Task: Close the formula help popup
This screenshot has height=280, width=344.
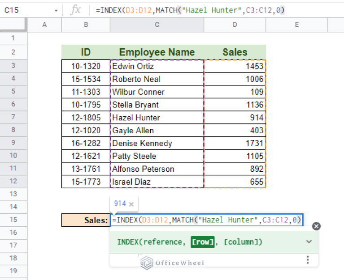Action: click(x=316, y=226)
